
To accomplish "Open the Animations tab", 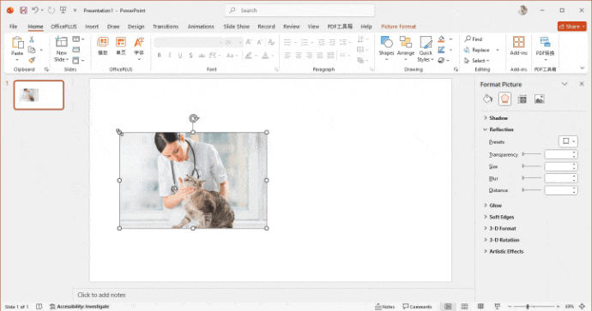I will point(201,27).
